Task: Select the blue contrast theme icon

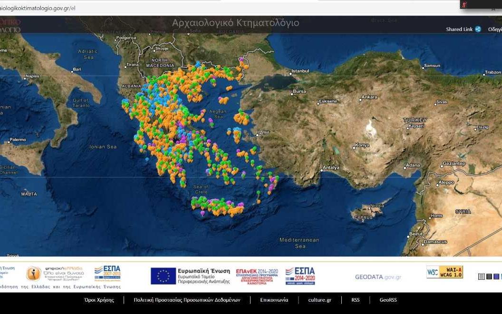Action: click(496, 276)
